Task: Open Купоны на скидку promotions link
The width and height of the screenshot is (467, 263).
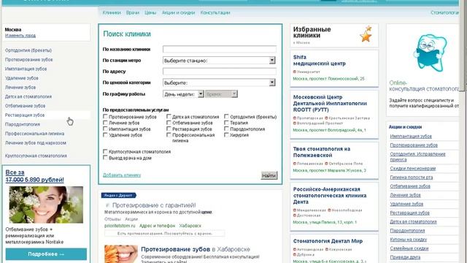Action: coord(409,239)
